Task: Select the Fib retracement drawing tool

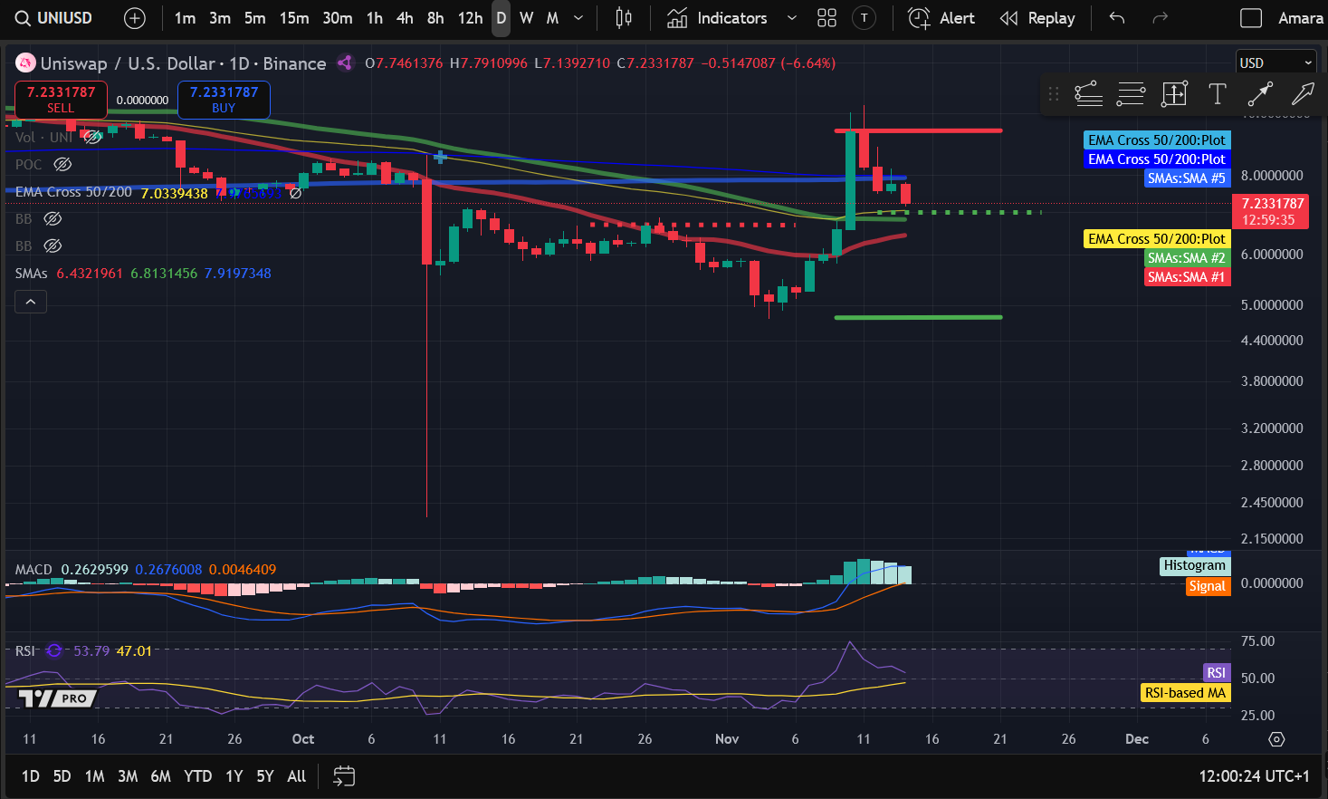Action: 1088,93
